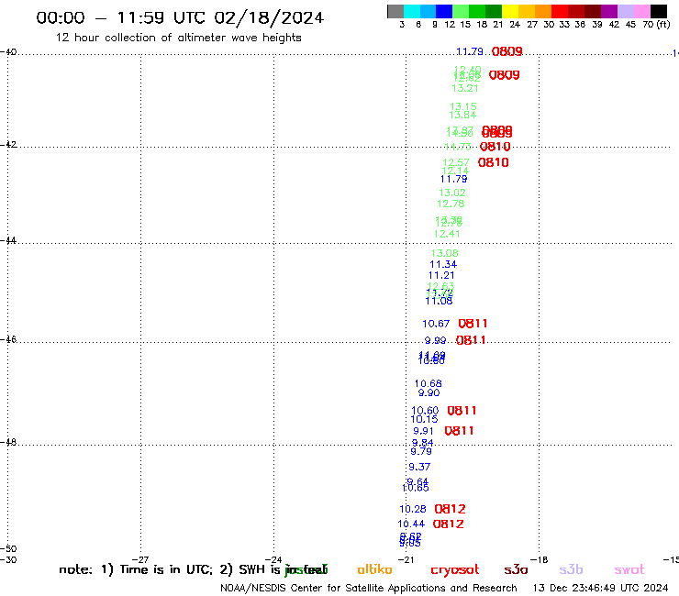Click the bright red swatch in the legend
This screenshot has height=596, width=679.
(x=560, y=11)
